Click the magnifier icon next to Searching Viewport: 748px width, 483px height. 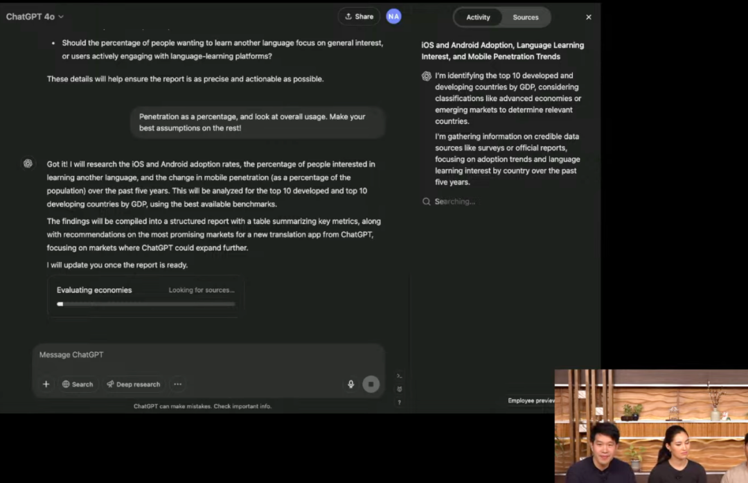[427, 202]
